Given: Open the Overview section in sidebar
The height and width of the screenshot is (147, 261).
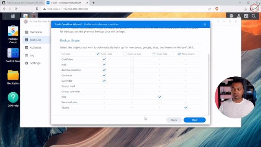Looking at the screenshot, I should coord(36,32).
